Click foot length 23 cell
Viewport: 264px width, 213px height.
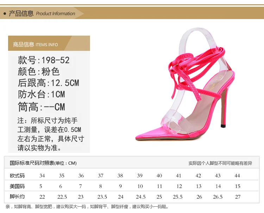tap(81, 197)
